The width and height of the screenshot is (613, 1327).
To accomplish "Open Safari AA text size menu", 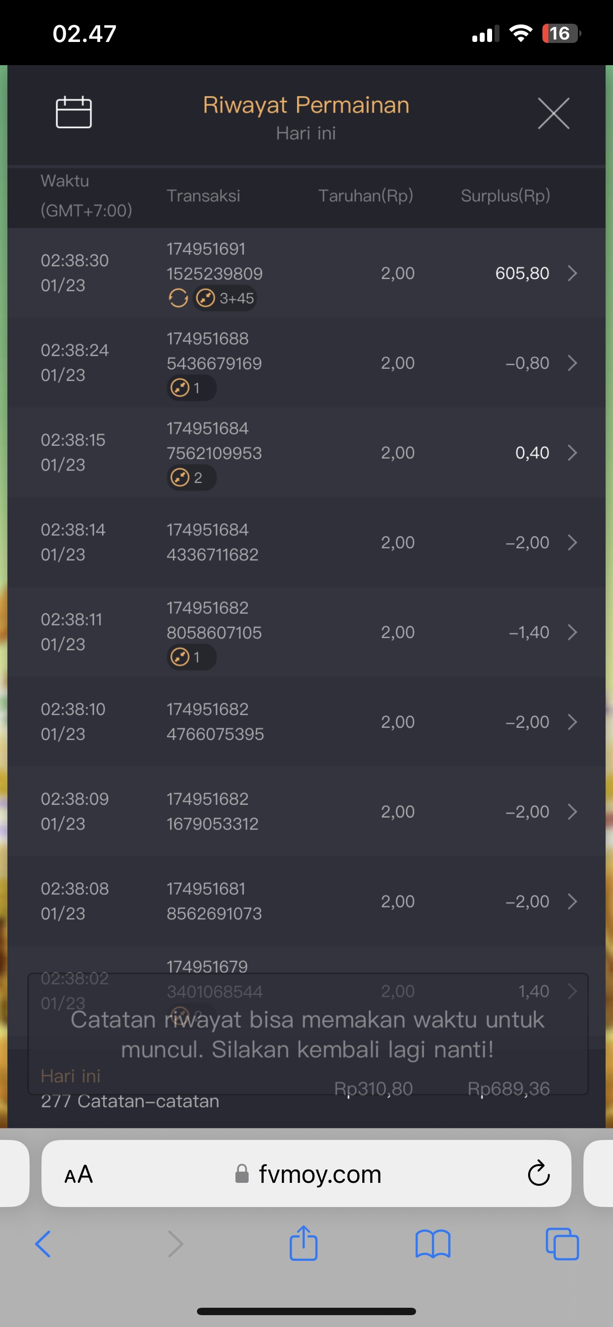I will (78, 1174).
